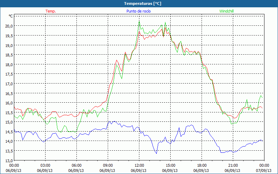Screen dimensions: 278x174
Task: Click the 13,5 y-axis value
Action: 9,151
